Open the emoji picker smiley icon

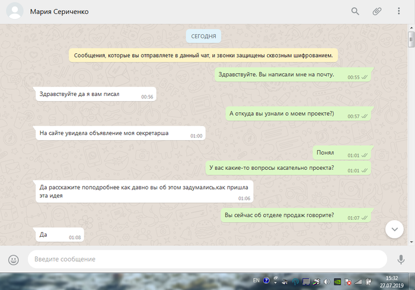14,259
